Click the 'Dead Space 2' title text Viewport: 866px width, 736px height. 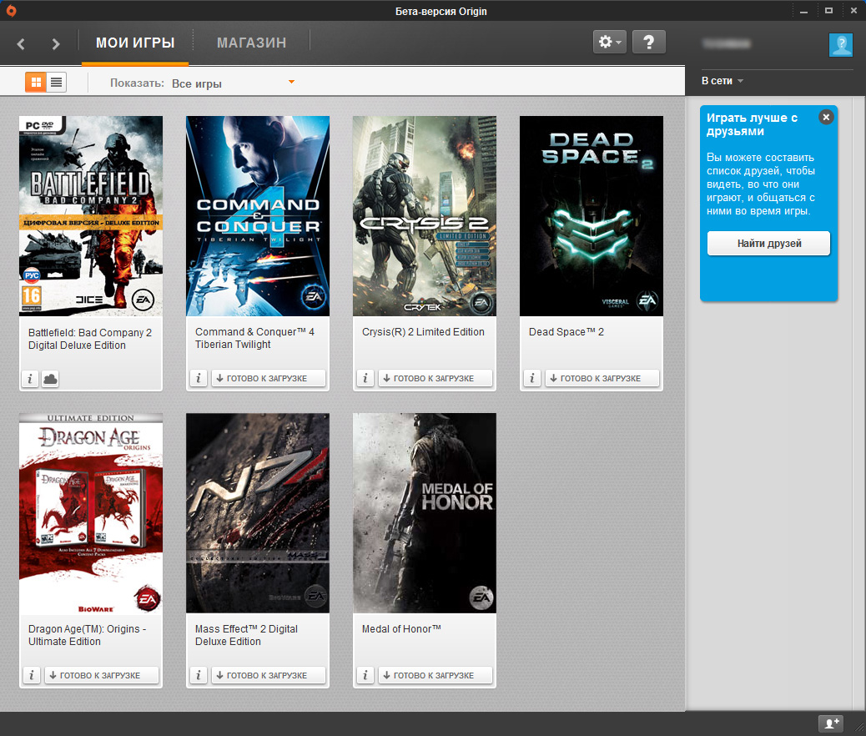point(566,332)
